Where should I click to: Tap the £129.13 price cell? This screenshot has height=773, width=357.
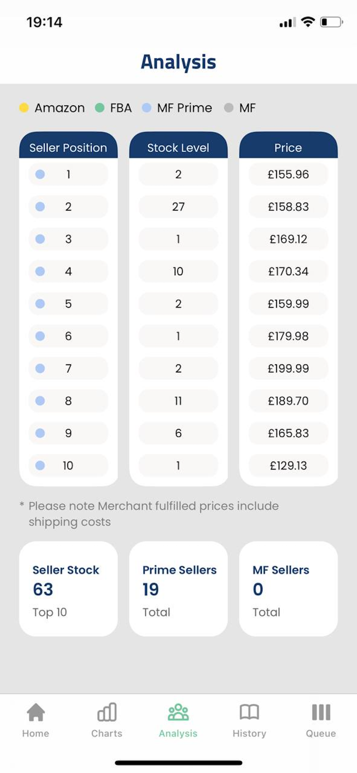288,465
